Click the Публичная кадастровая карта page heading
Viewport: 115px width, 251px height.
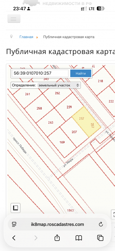click(x=60, y=52)
